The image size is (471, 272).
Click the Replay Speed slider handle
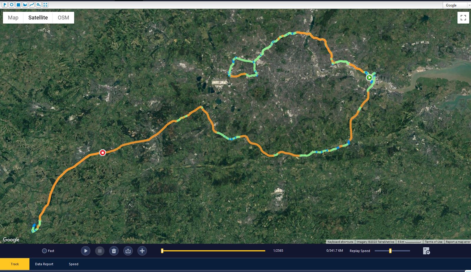pos(390,251)
